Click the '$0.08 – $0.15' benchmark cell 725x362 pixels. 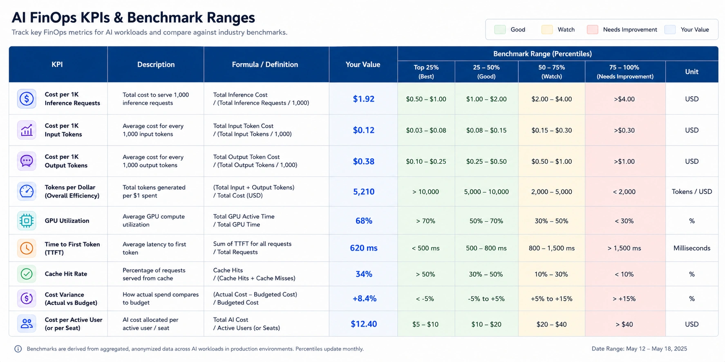[x=486, y=130]
